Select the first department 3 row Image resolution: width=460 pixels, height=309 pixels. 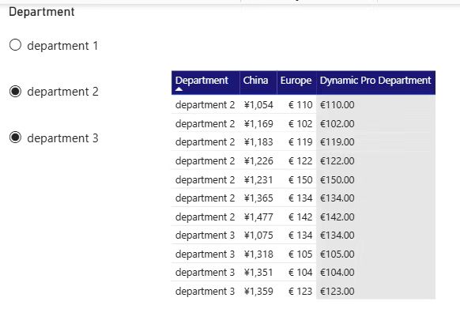(243, 235)
